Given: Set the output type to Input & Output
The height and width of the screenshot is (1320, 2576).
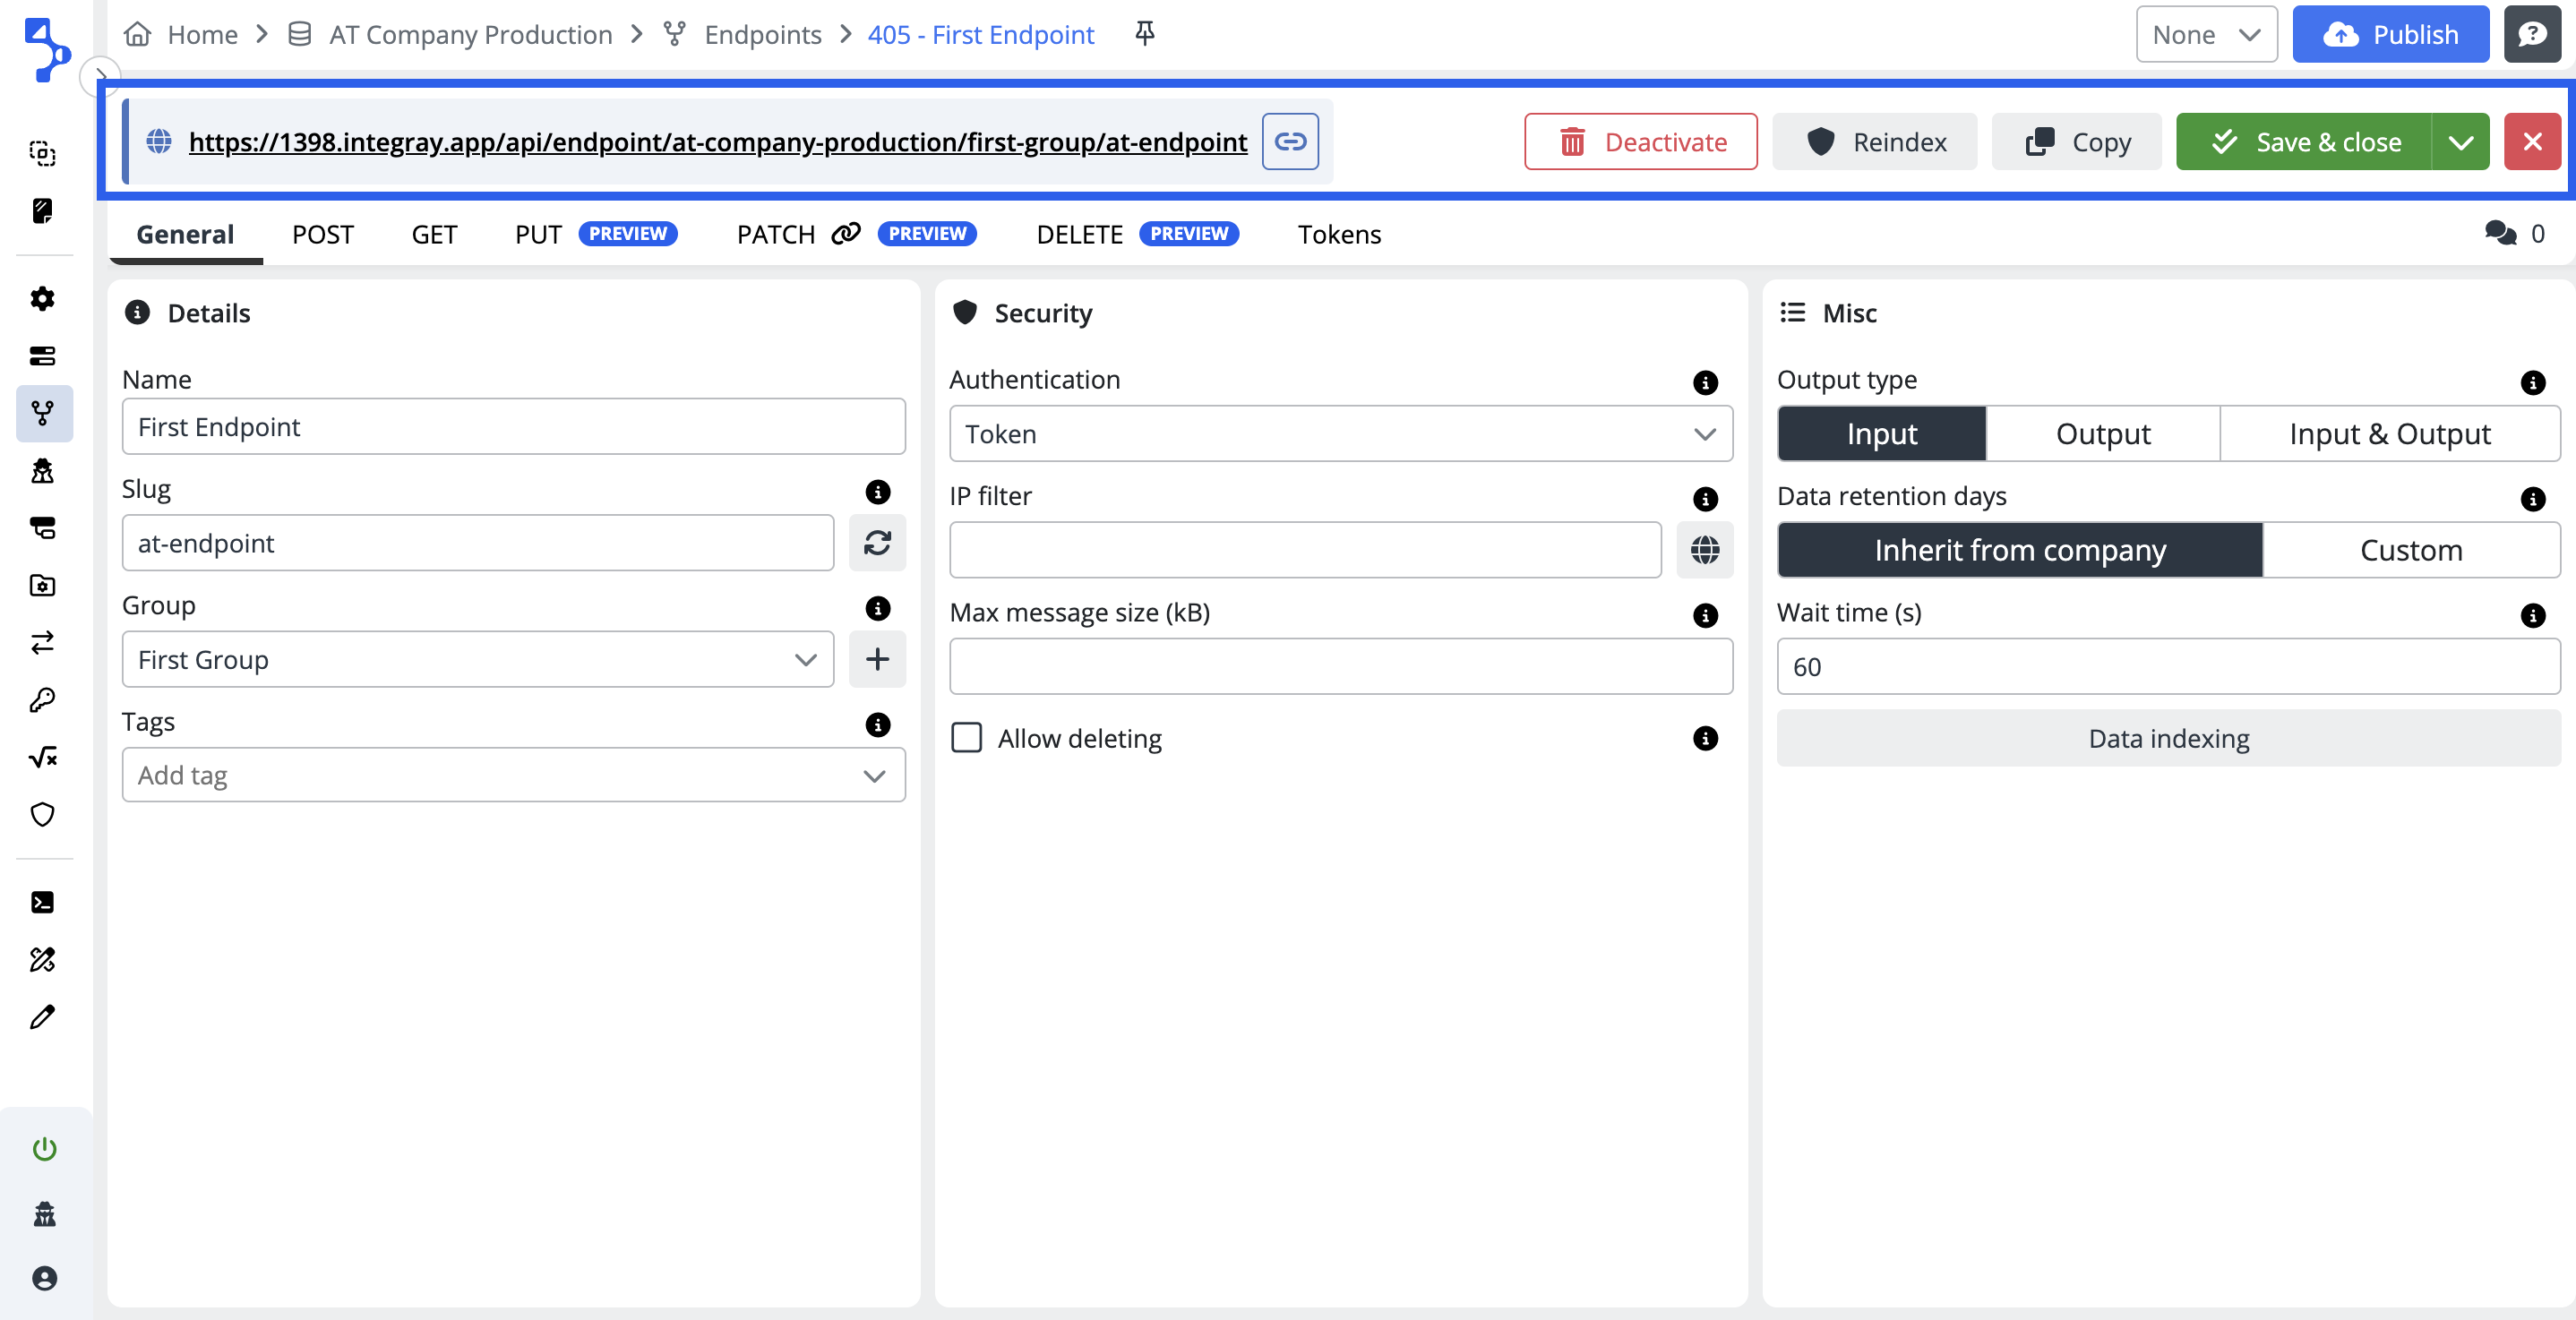Looking at the screenshot, I should click(x=2389, y=434).
